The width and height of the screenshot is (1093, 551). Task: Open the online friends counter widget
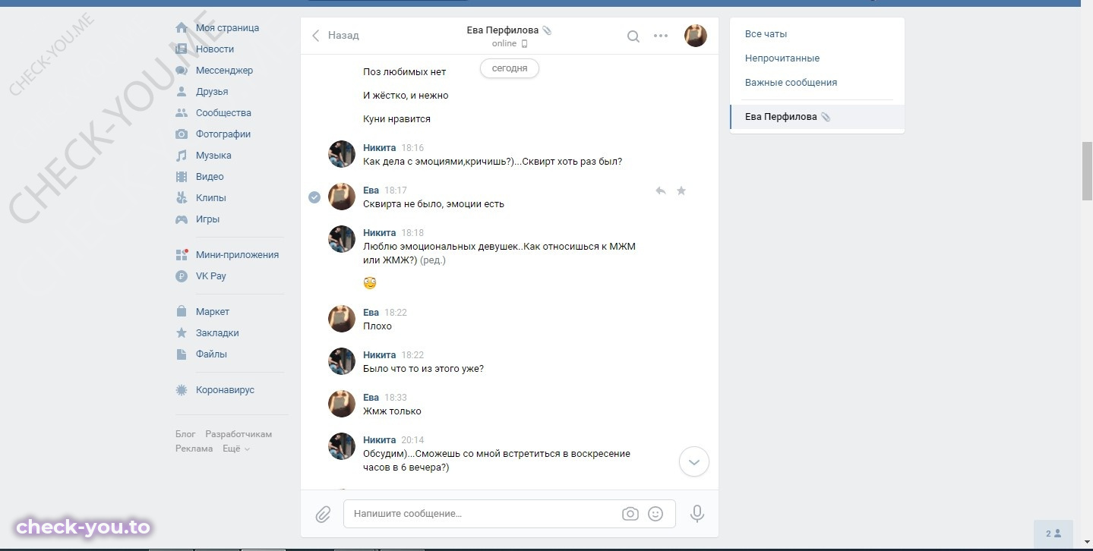tap(1053, 534)
